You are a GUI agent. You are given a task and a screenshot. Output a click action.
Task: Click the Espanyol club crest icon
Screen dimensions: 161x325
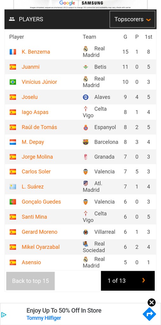[86, 127]
